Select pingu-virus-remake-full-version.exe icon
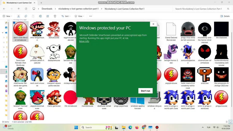The image size is (233, 131). point(188,29)
